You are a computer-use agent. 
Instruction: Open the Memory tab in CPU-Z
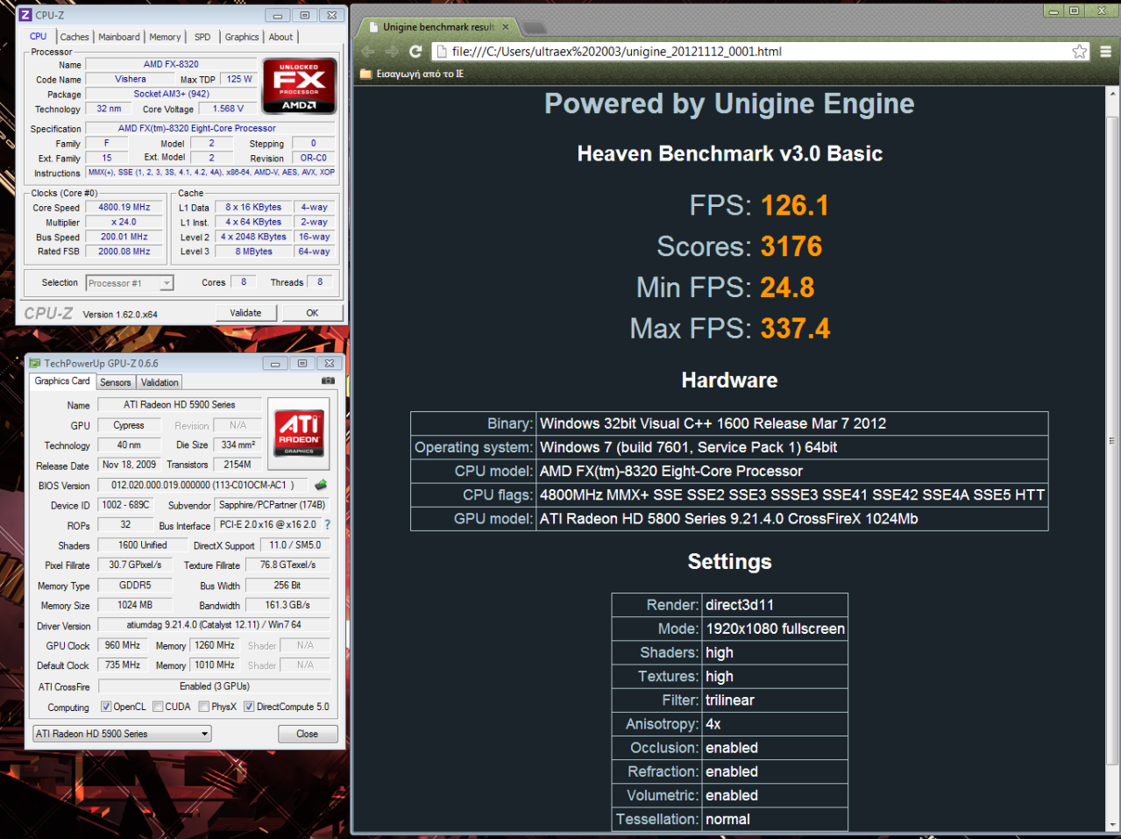(x=165, y=37)
